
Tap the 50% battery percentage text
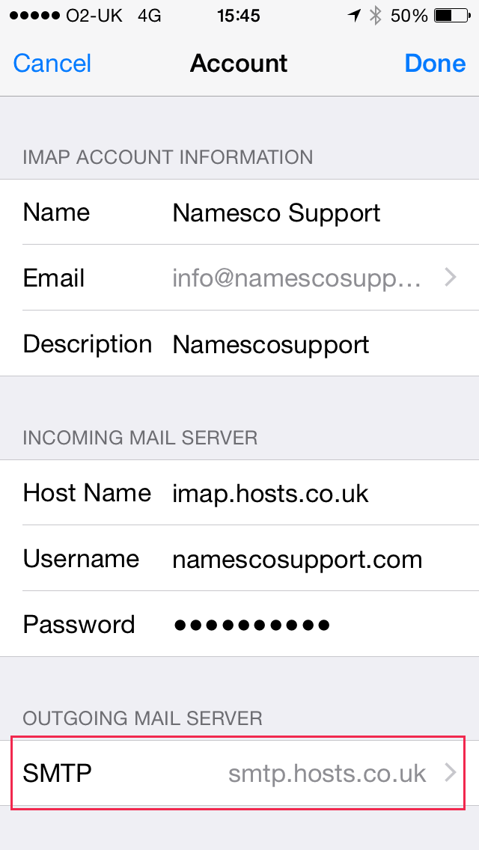click(x=409, y=16)
